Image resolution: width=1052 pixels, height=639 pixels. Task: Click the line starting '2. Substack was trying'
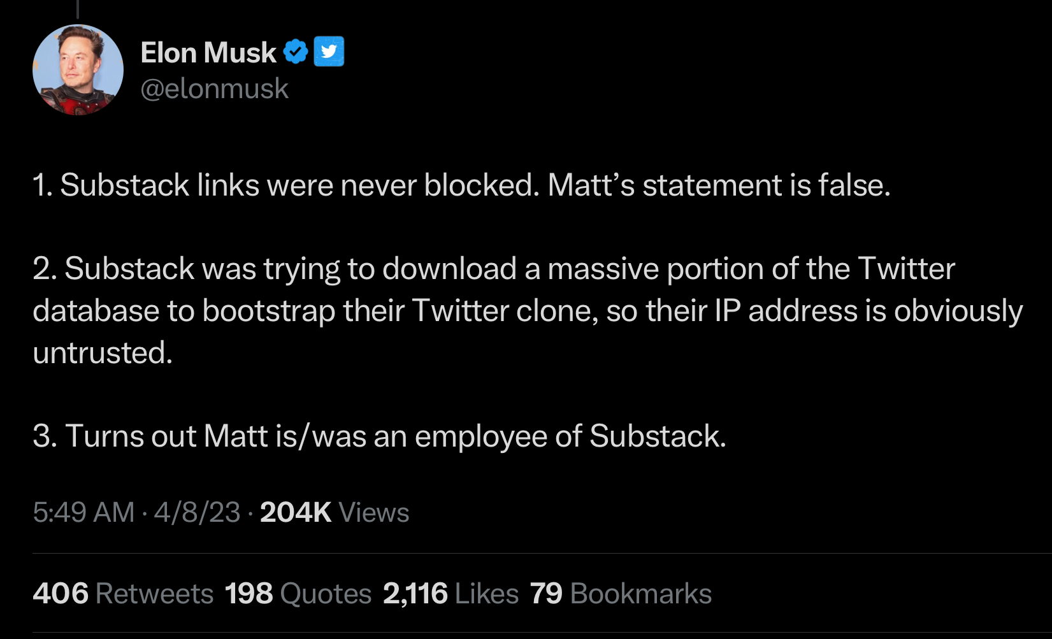pyautogui.click(x=494, y=269)
